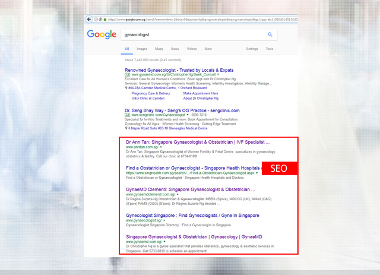Open Gynecologist Singapore : Find Gynecologists result
This screenshot has width=380, height=275.
(x=192, y=216)
